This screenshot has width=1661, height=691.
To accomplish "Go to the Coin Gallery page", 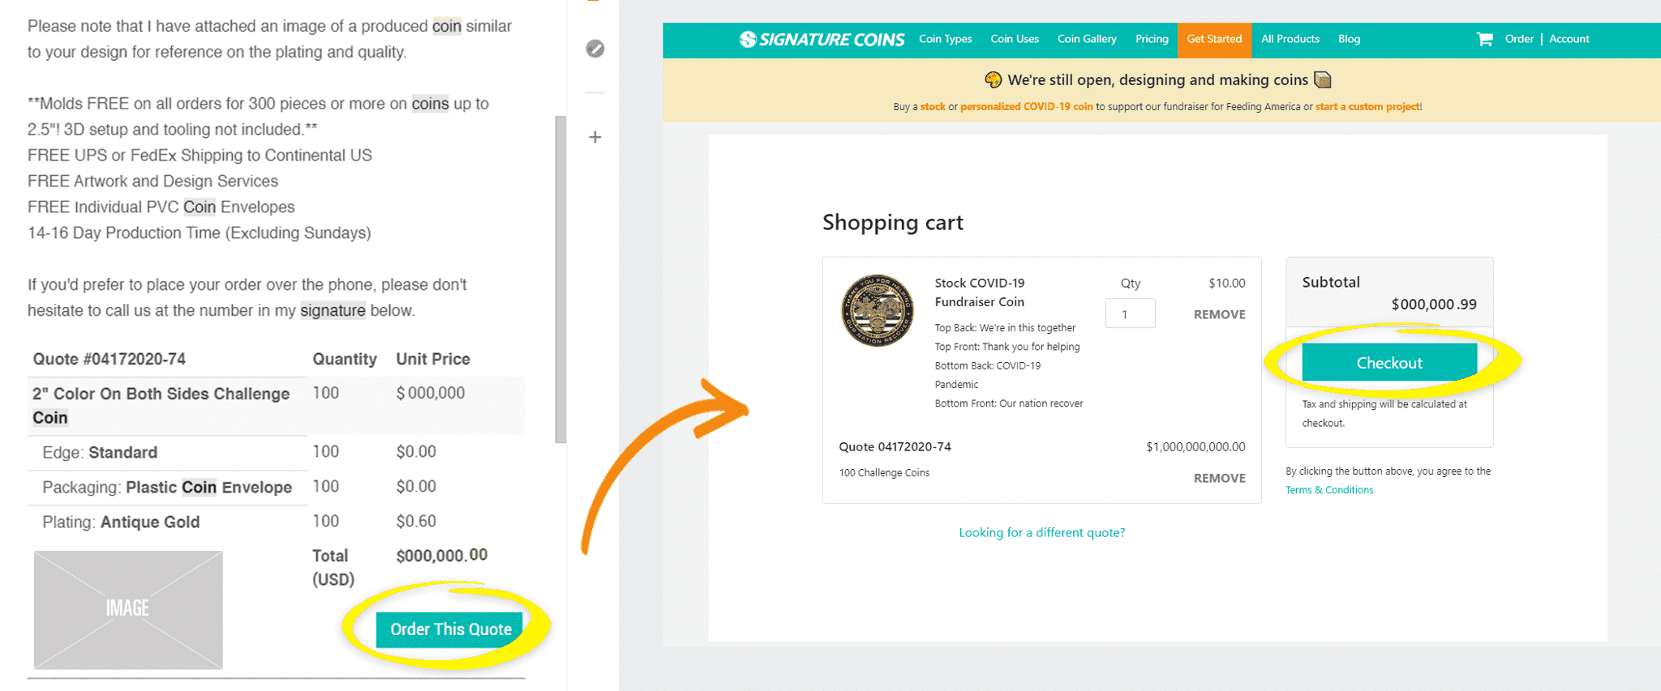I will (x=1087, y=39).
